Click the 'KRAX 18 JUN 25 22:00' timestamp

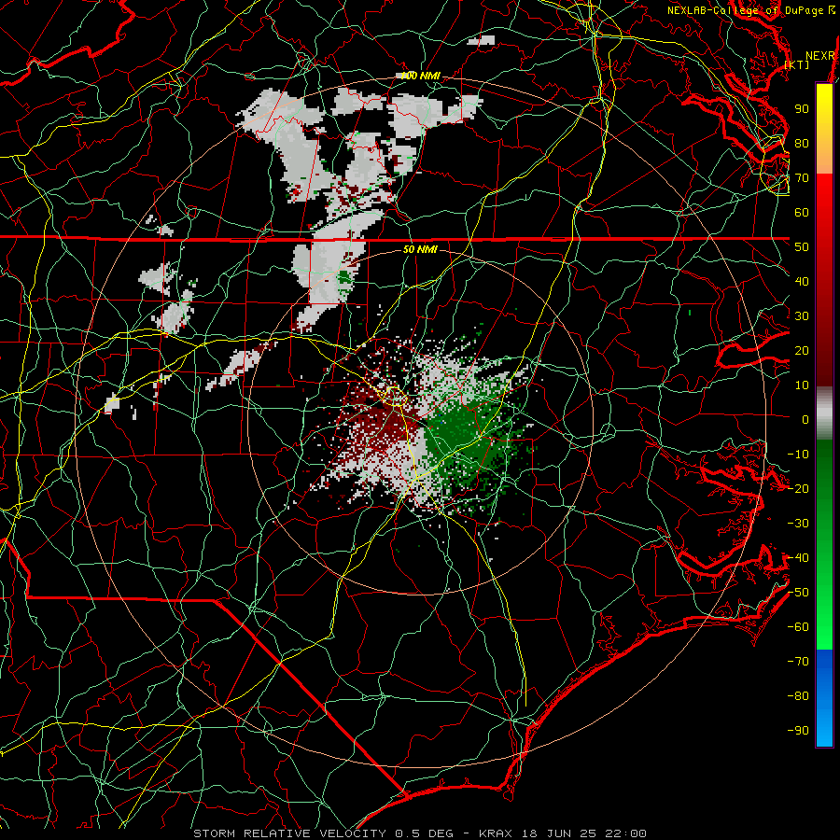click(x=563, y=833)
